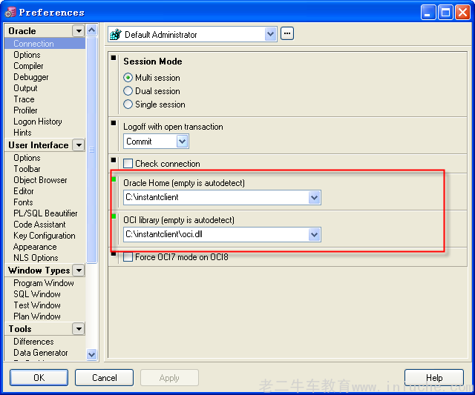Open Logon History preferences

point(38,122)
